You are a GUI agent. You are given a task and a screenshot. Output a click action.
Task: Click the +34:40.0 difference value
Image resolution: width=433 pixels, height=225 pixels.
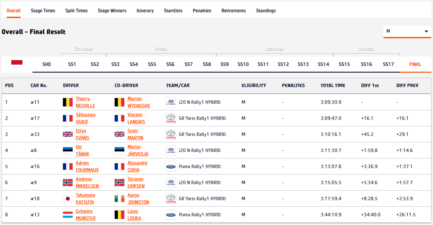(371, 215)
